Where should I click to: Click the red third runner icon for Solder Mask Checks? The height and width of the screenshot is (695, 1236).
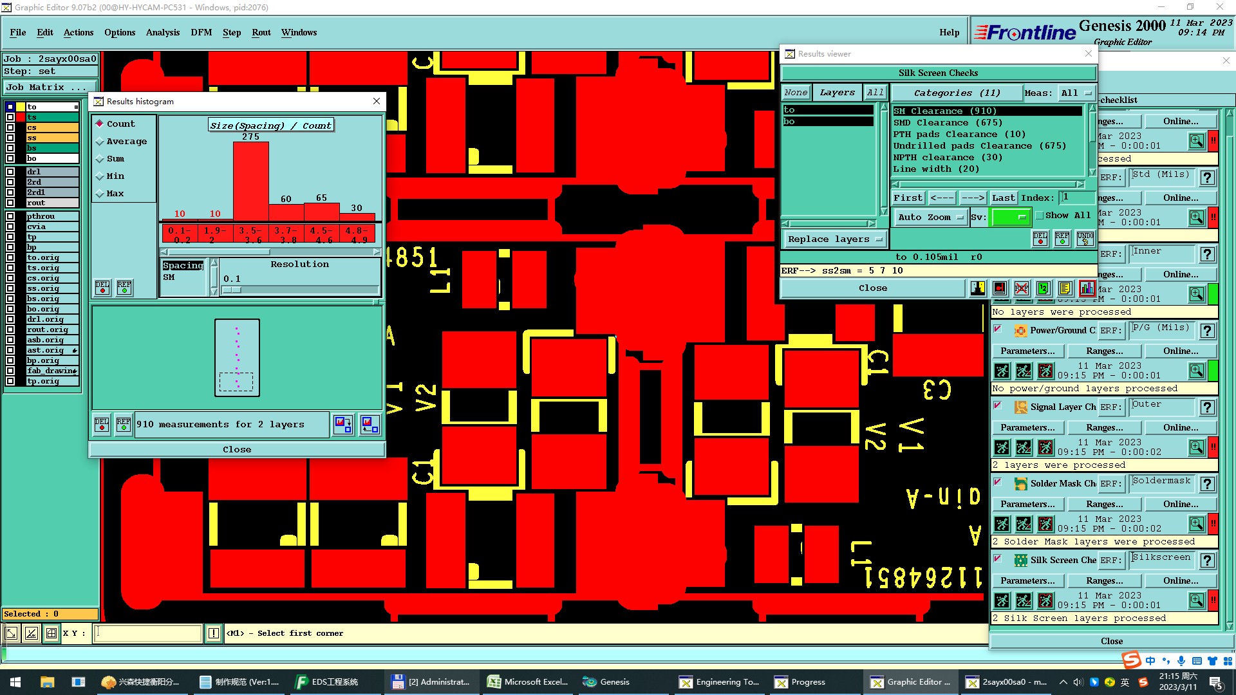(x=1045, y=524)
